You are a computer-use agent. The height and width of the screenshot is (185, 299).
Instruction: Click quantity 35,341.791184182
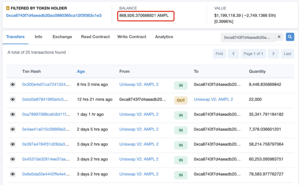coord(266,115)
